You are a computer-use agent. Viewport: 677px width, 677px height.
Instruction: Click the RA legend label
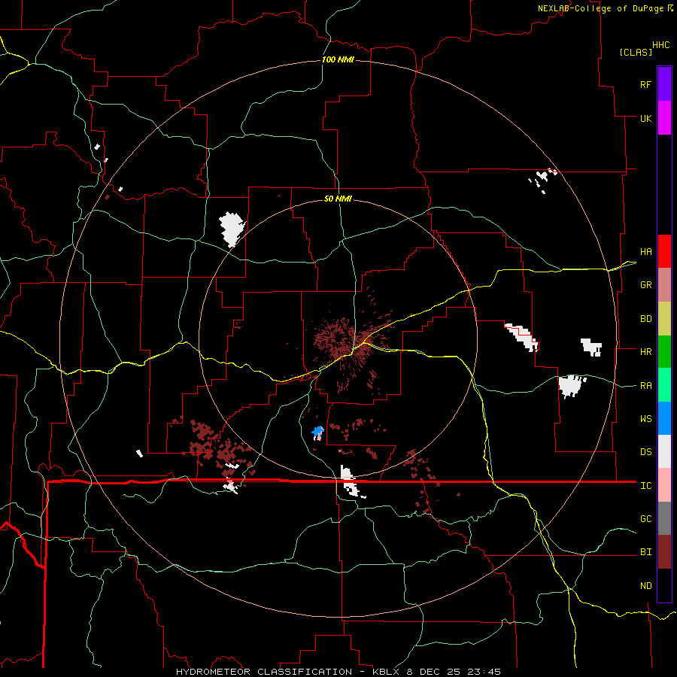pyautogui.click(x=646, y=386)
